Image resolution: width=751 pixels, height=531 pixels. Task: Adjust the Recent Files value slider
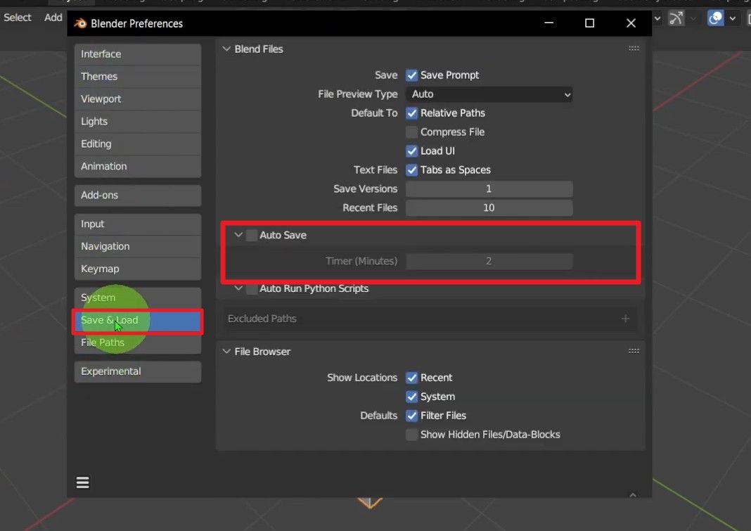click(489, 207)
